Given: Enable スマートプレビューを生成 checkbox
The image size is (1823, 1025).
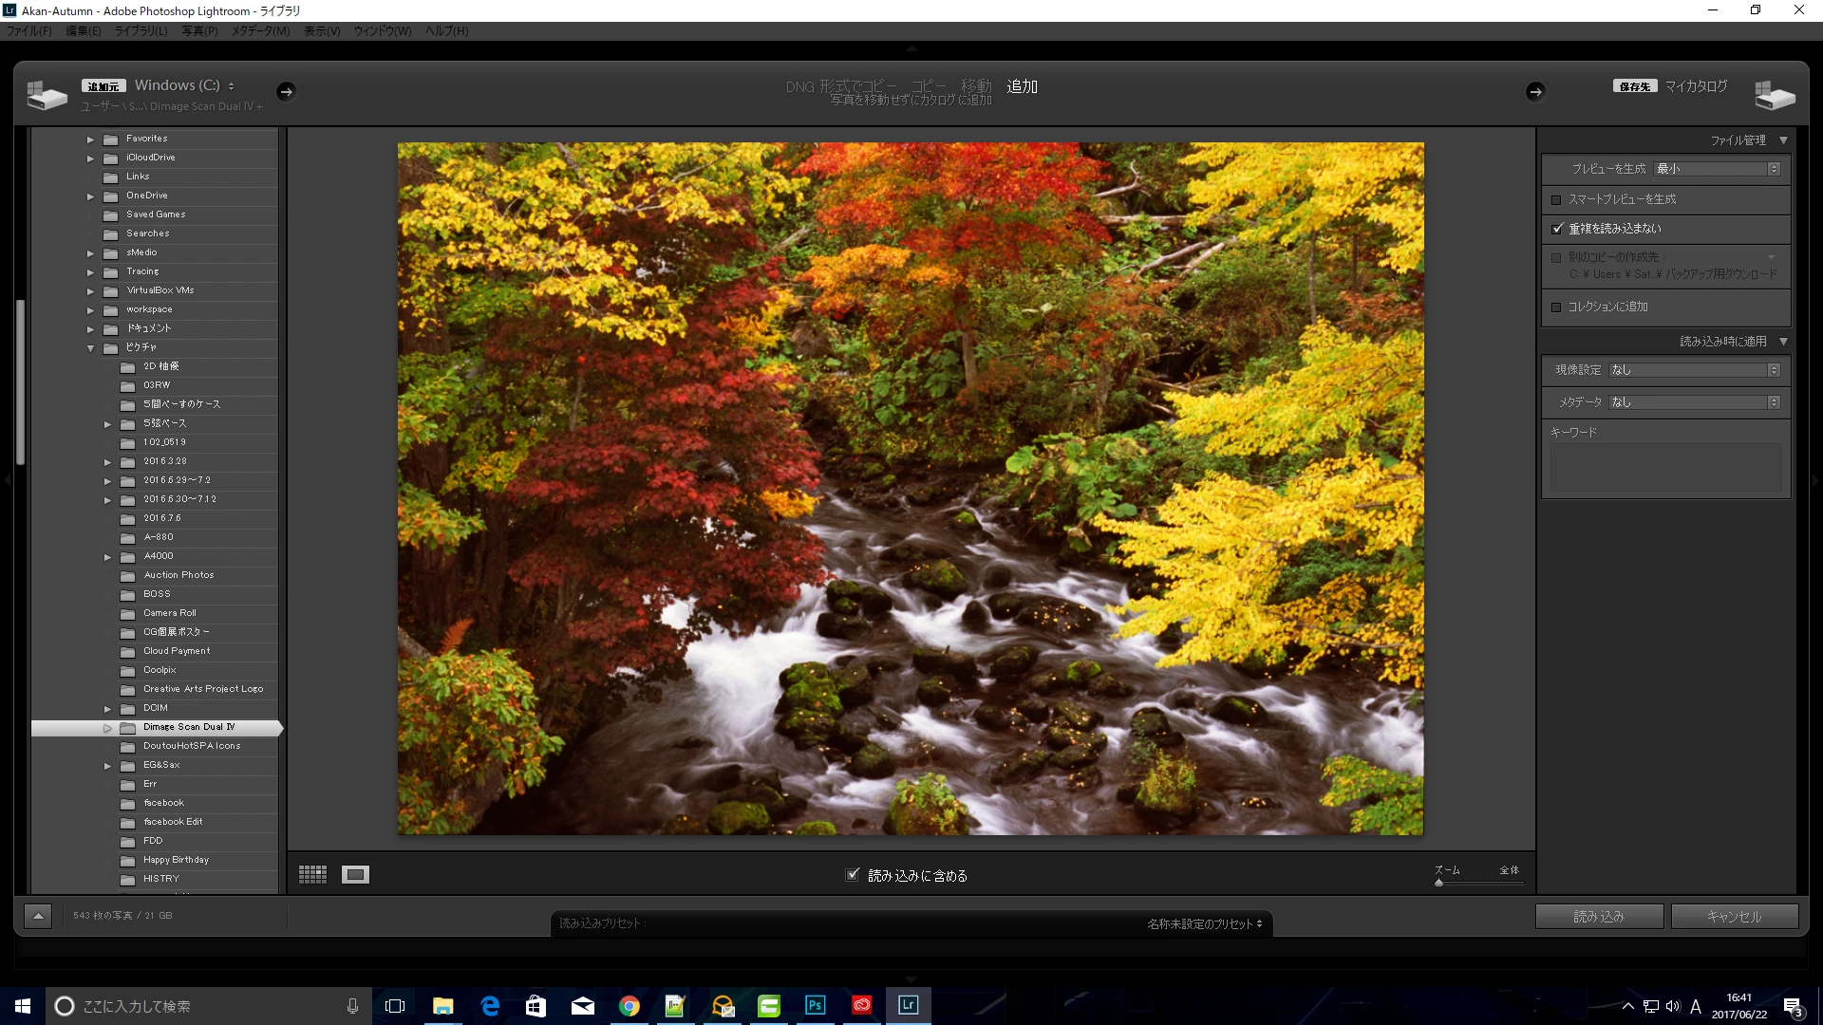Looking at the screenshot, I should point(1556,199).
